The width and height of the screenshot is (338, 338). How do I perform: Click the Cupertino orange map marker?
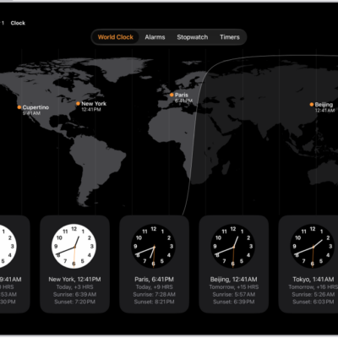[x=19, y=107]
